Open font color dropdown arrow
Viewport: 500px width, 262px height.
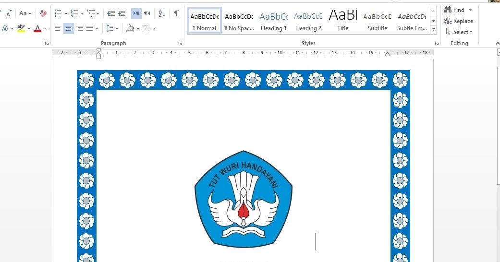[45, 29]
